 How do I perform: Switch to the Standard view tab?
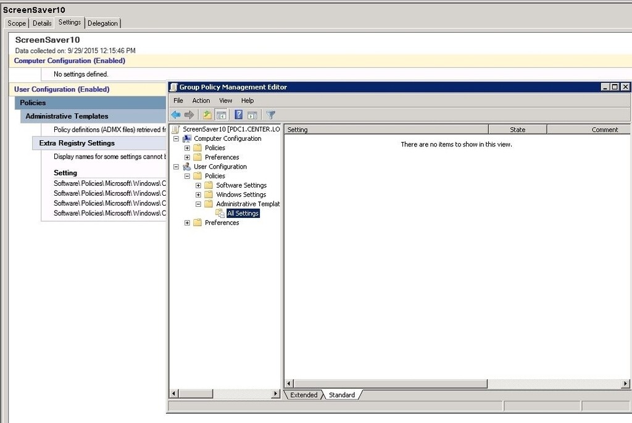[342, 395]
